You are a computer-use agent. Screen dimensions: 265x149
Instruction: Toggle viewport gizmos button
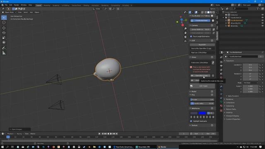(x=190, y=12)
